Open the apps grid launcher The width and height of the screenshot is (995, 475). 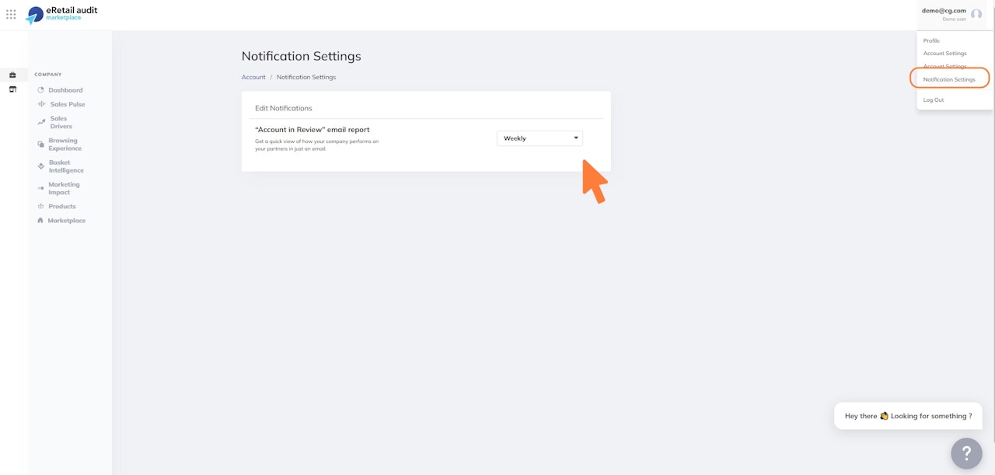coord(11,14)
